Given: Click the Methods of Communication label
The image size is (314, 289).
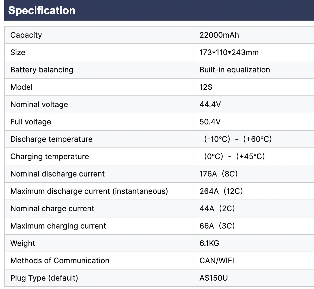Looking at the screenshot, I should 60,261.
